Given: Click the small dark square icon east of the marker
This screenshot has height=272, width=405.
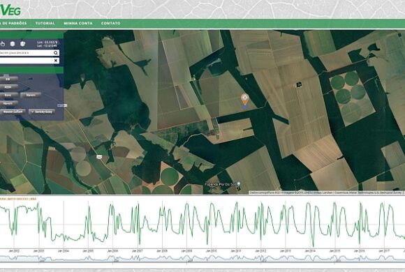Looking at the screenshot, I should (x=299, y=84).
